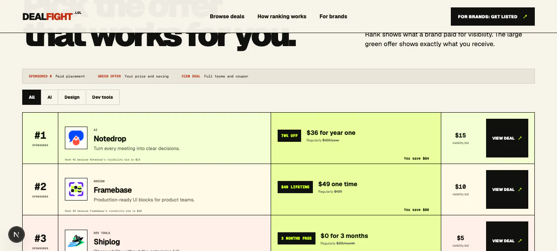Viewport: 557px width, 251px height.
Task: Click the $49 one time offer
Action: 338,184
